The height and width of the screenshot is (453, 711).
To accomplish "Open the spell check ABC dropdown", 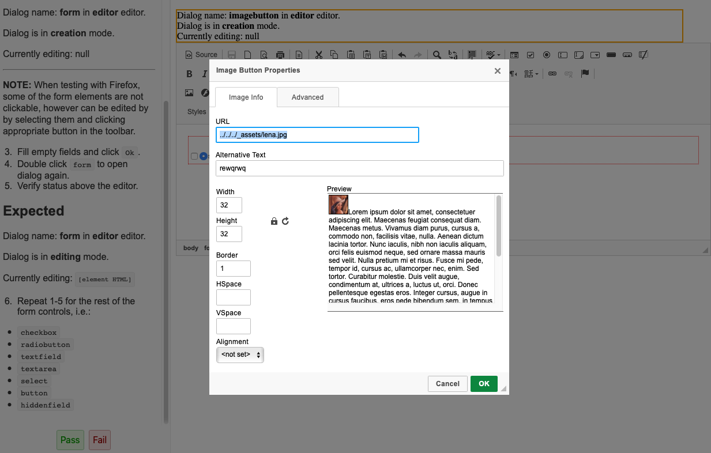I will [x=493, y=55].
